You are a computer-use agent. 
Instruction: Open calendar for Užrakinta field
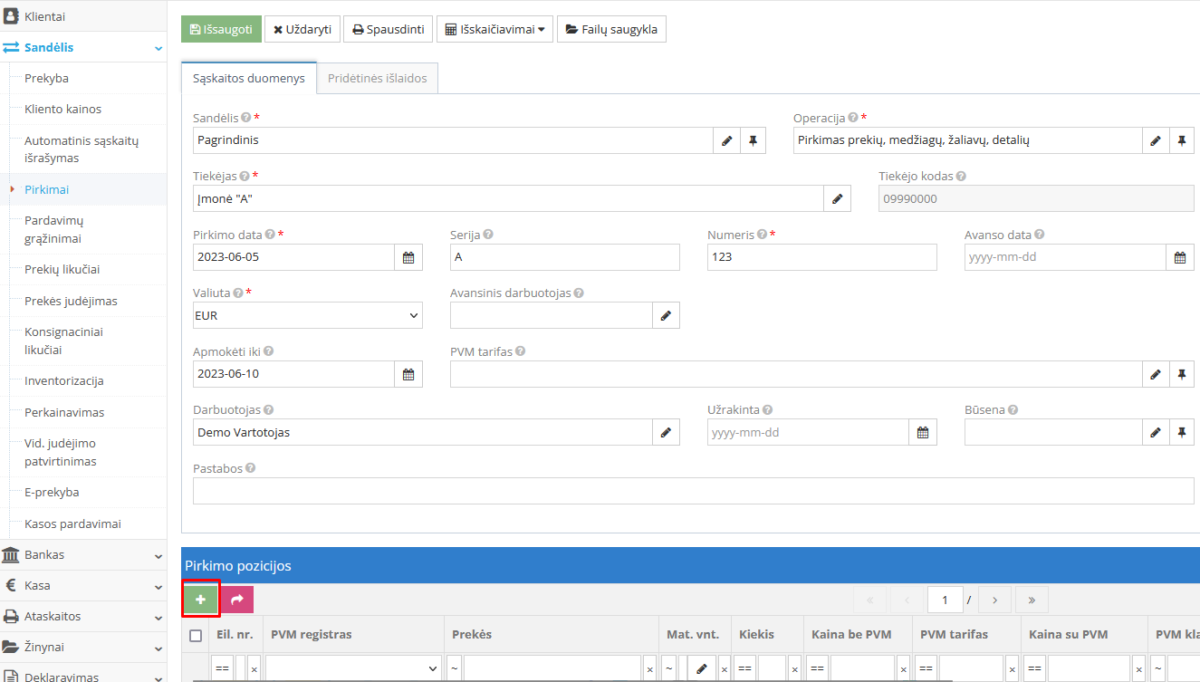coord(922,432)
